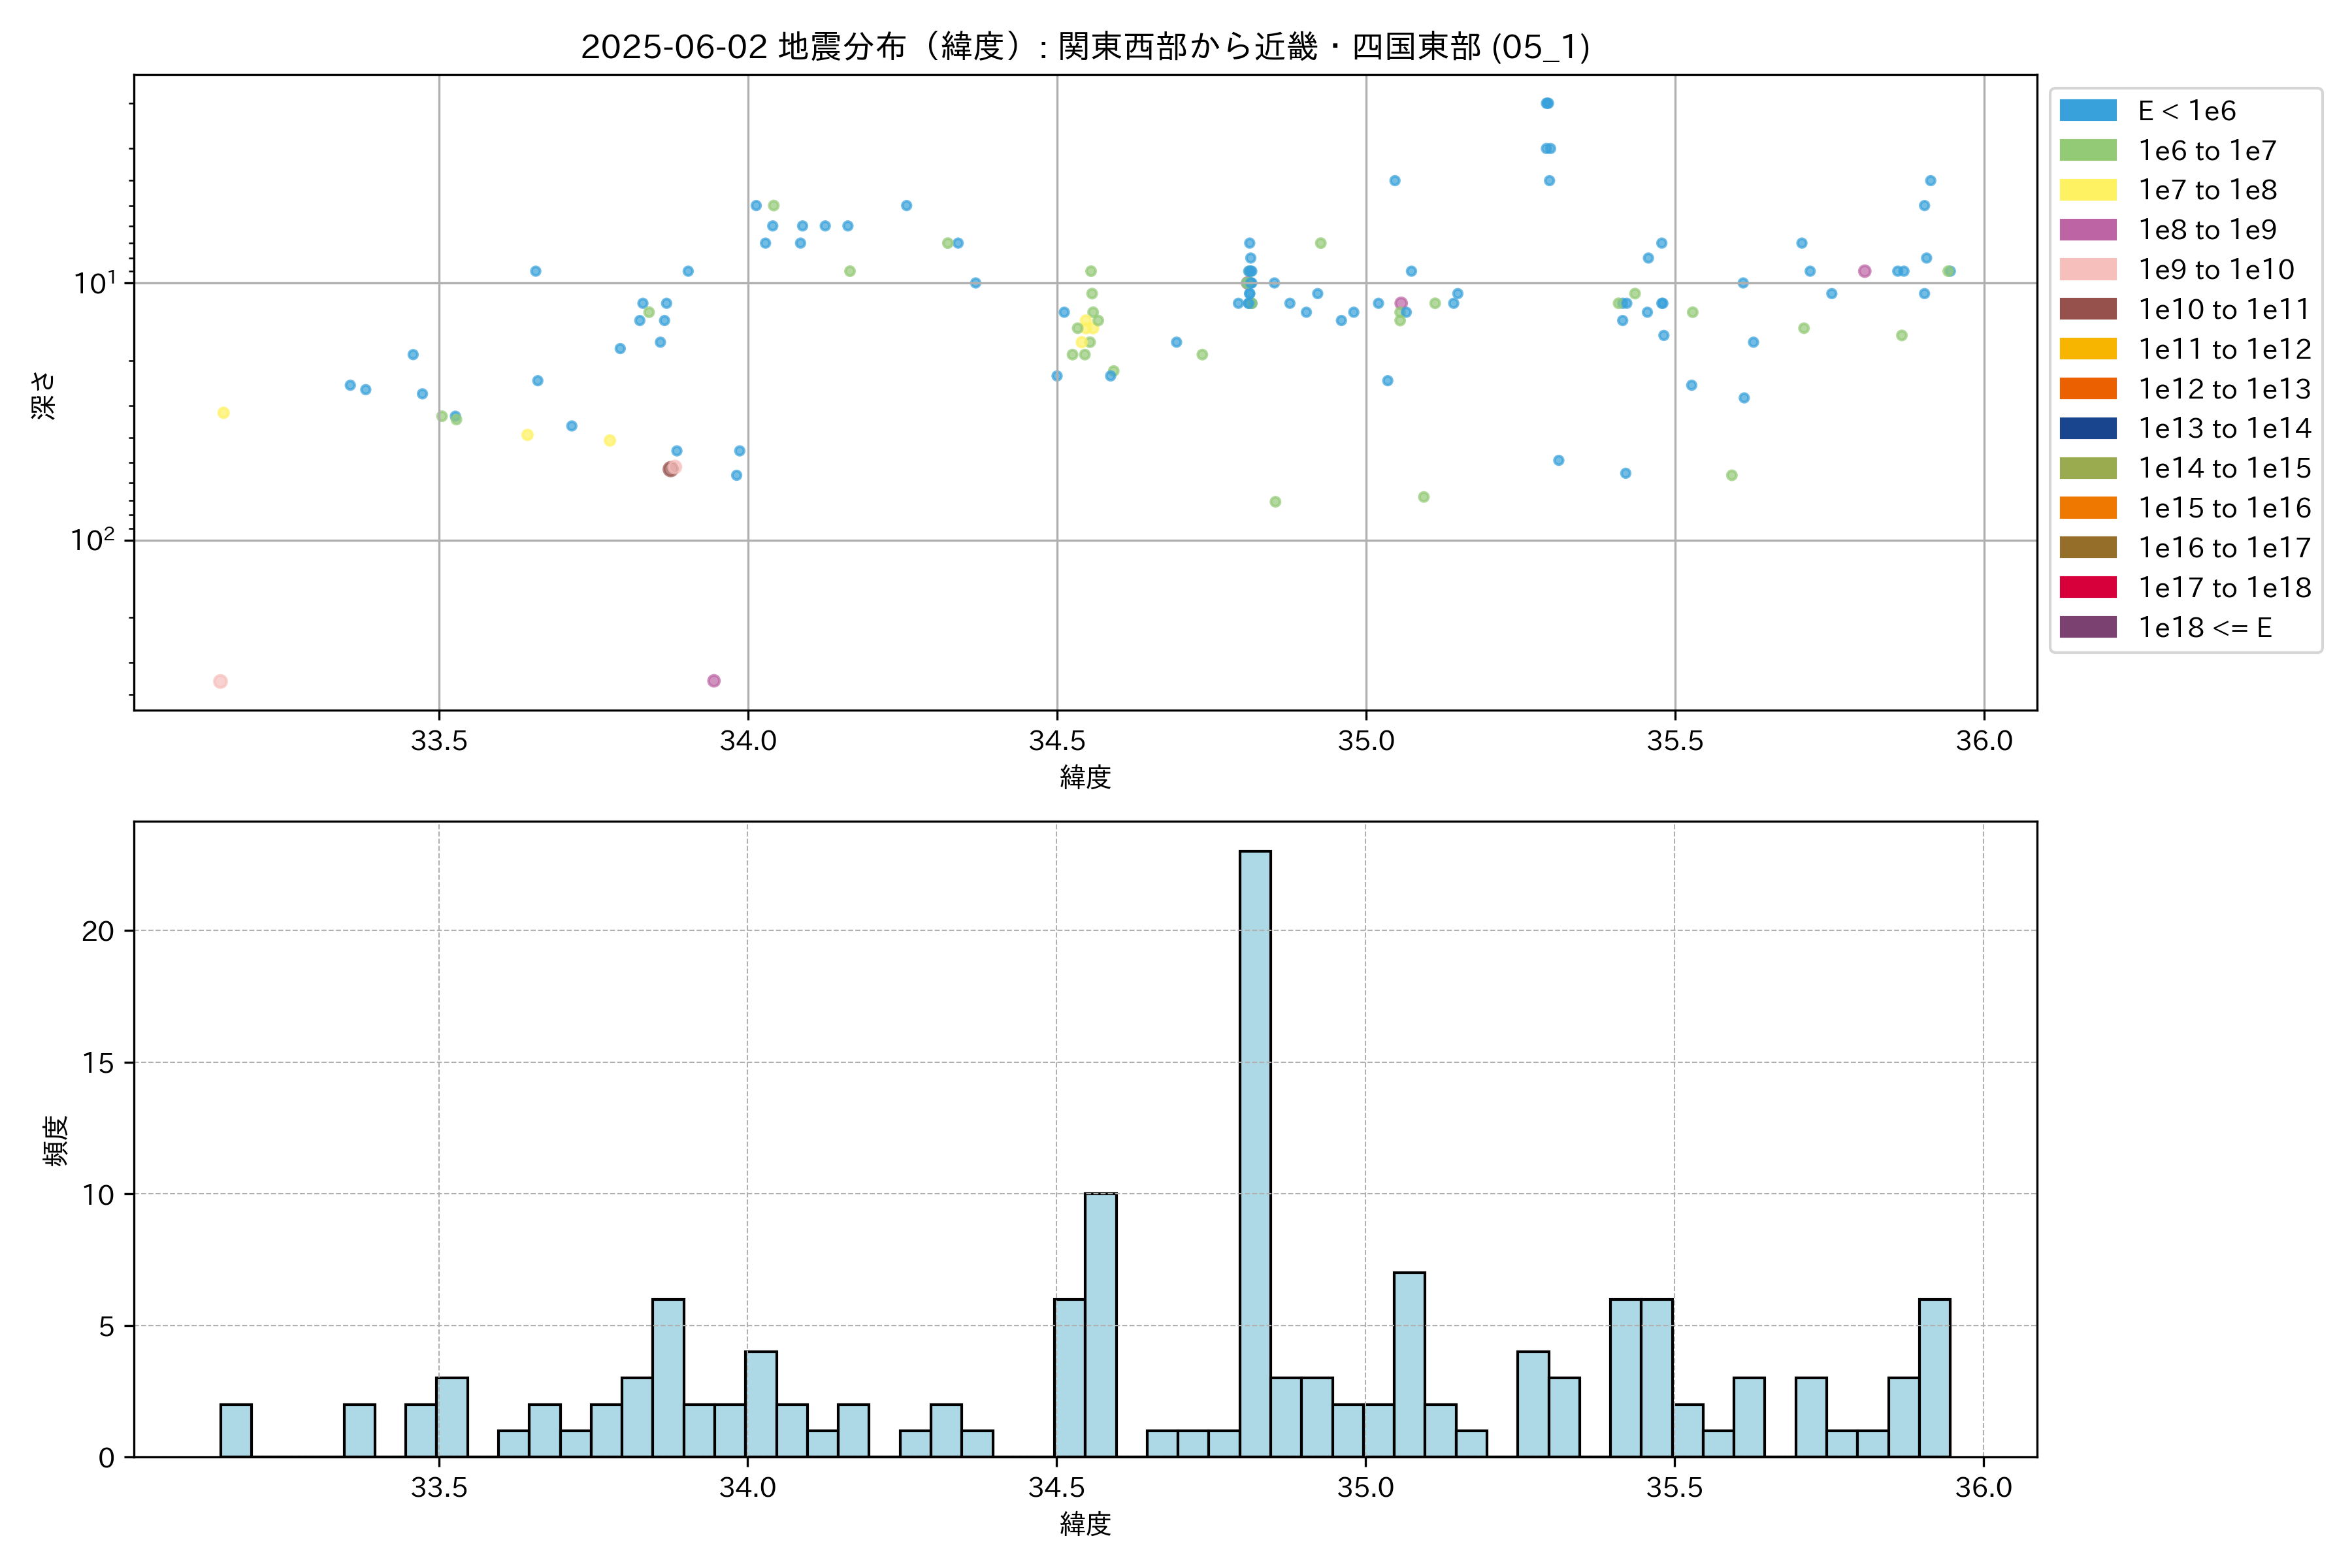This screenshot has height=1568, width=2352.
Task: Click the purple deep point near 33.95
Action: coord(714,681)
